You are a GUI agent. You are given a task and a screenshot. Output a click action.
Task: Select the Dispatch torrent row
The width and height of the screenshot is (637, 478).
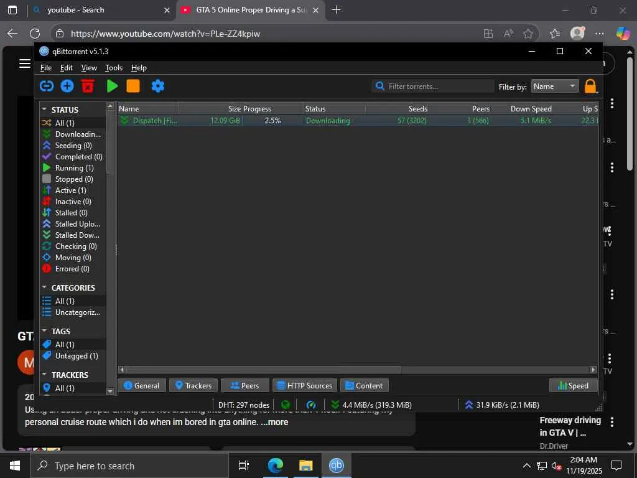click(358, 120)
